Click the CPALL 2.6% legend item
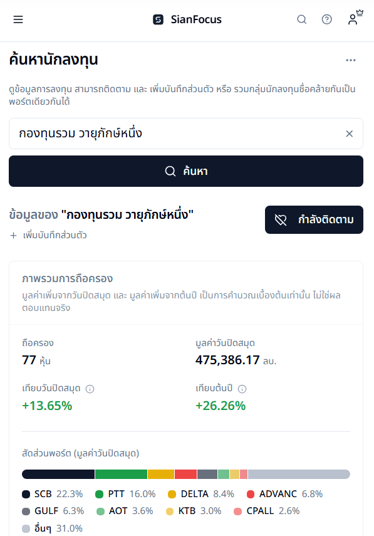Image resolution: width=374 pixels, height=536 pixels. pos(266,511)
